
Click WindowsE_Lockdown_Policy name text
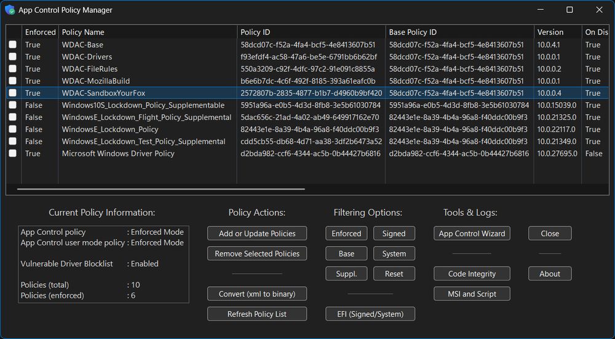110,129
